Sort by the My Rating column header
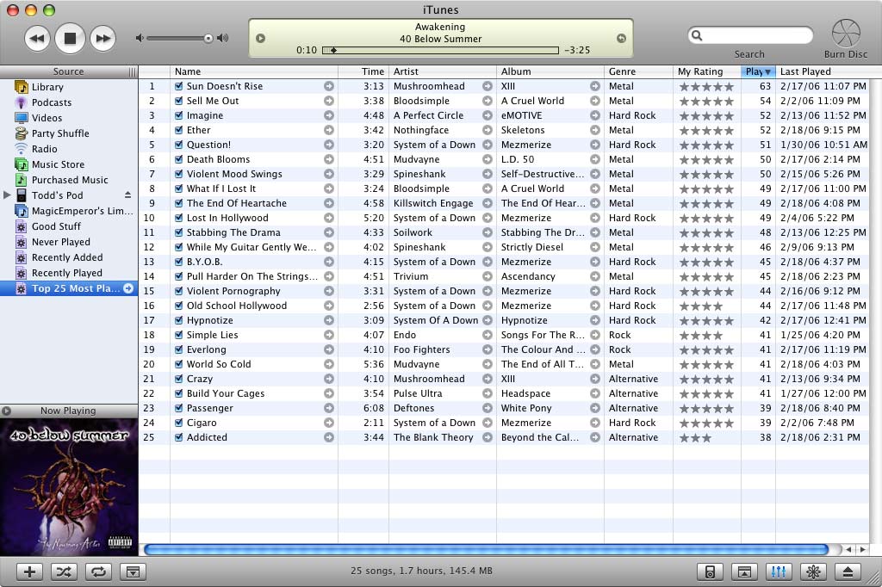882x587 pixels. tap(707, 71)
